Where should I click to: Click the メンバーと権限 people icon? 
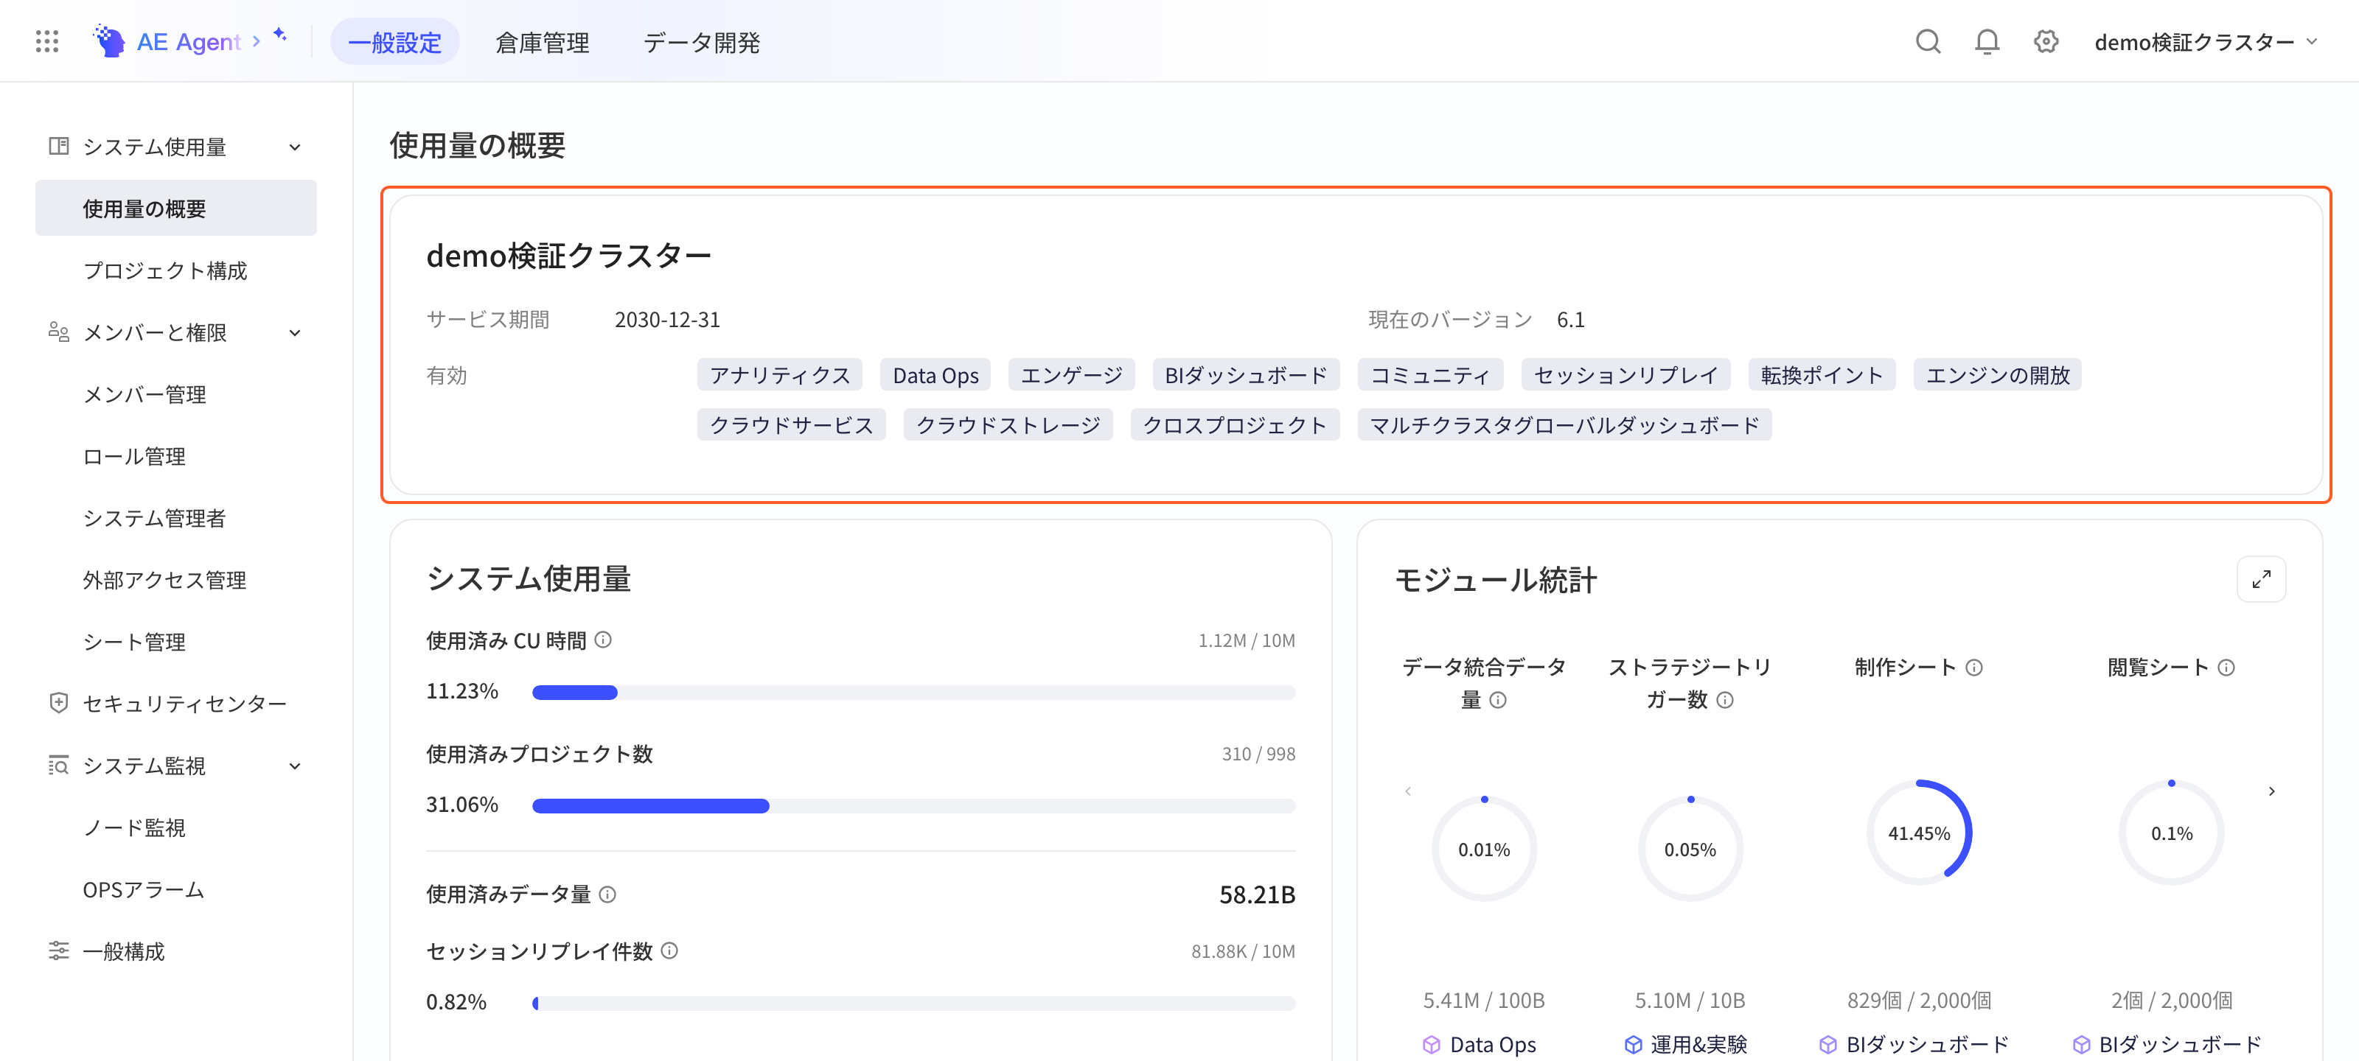pos(59,332)
